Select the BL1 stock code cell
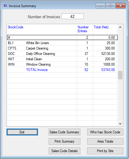Image resolution: width=129 pixels, height=159 pixels. (x=11, y=43)
